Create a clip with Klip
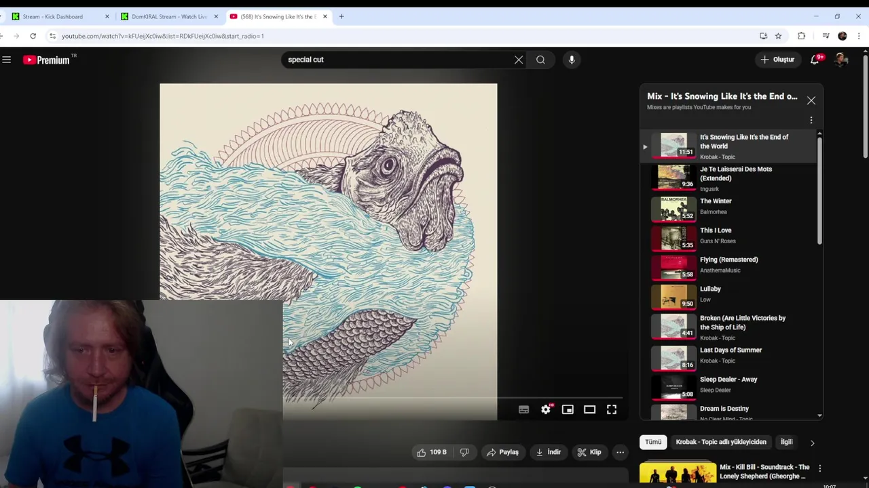Image resolution: width=869 pixels, height=488 pixels. pos(589,452)
